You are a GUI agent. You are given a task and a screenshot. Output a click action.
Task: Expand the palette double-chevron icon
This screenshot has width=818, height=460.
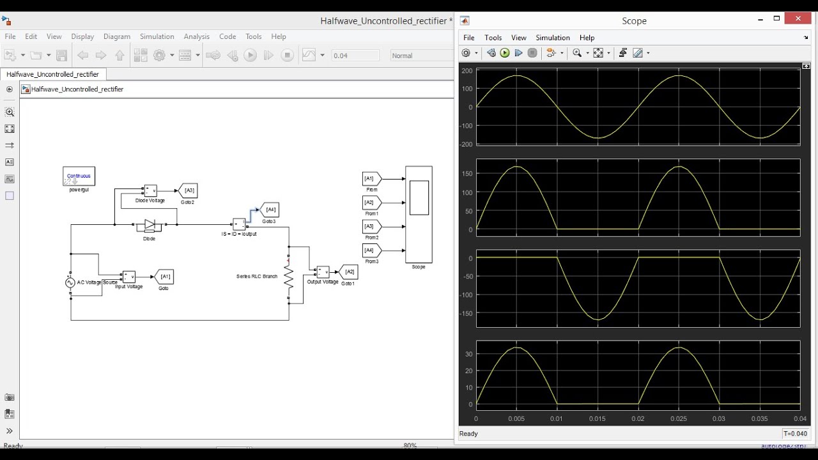click(10, 431)
